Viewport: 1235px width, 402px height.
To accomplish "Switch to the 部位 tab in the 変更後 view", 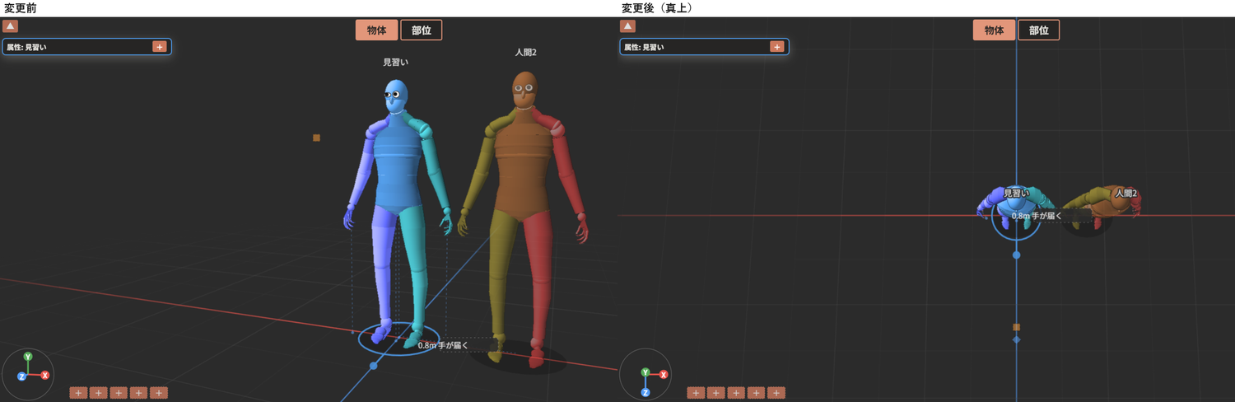I will pyautogui.click(x=1039, y=30).
